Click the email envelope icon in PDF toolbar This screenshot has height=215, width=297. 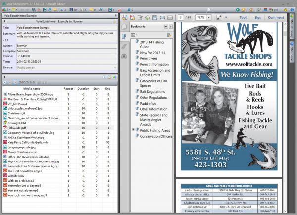click(170, 17)
